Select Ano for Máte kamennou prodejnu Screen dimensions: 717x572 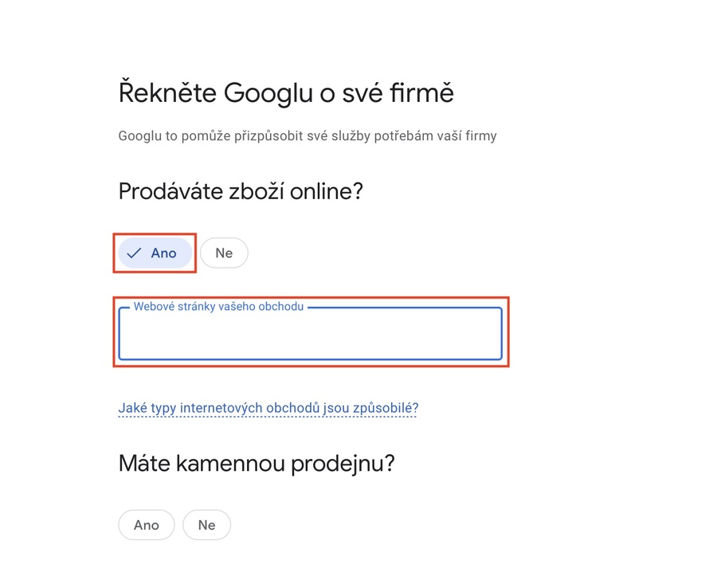point(147,525)
